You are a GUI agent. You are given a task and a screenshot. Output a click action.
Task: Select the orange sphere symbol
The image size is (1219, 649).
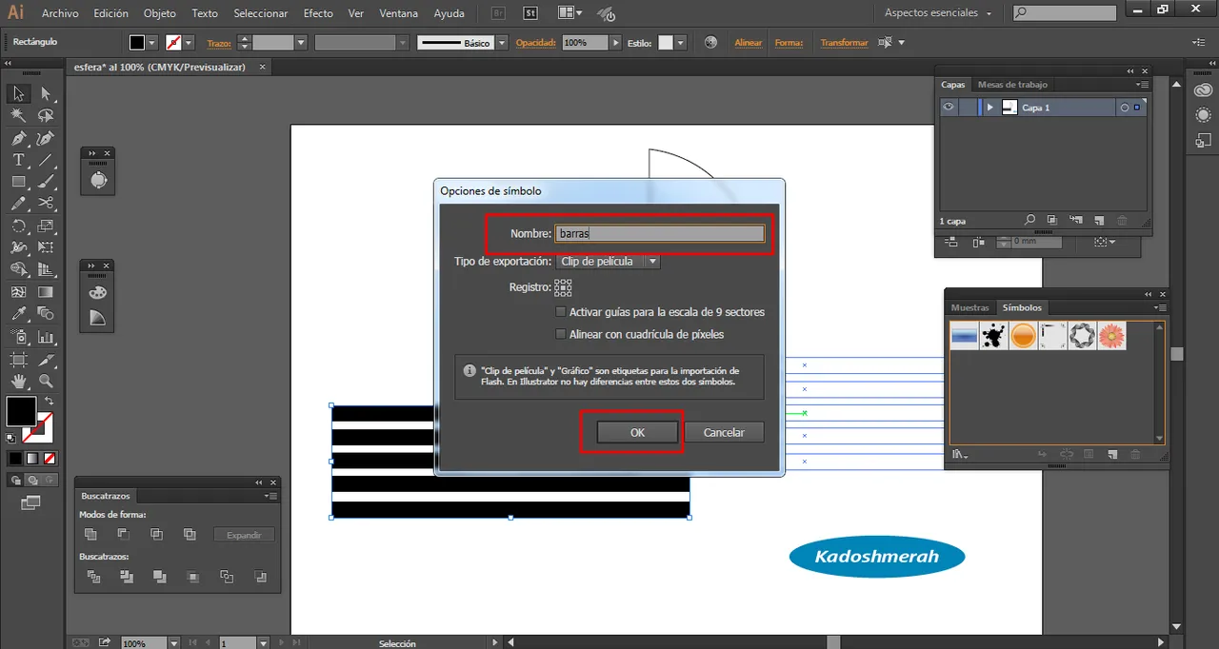click(x=1023, y=335)
